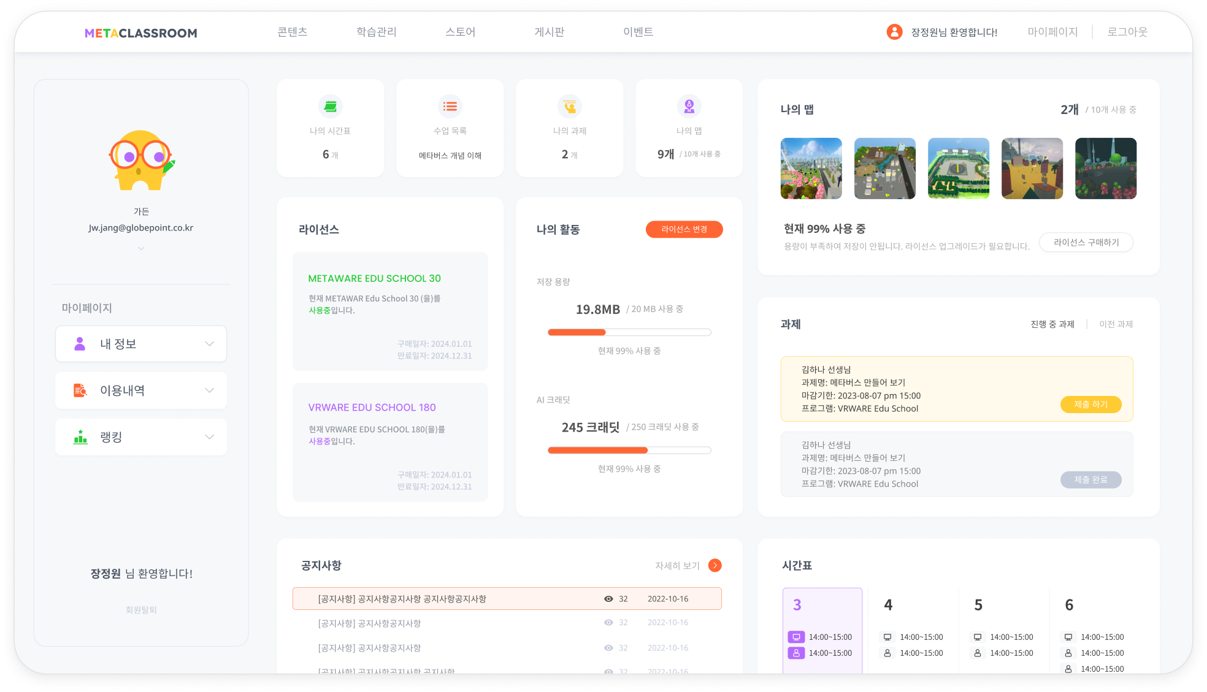Expand profile chevron below email address

coord(141,248)
